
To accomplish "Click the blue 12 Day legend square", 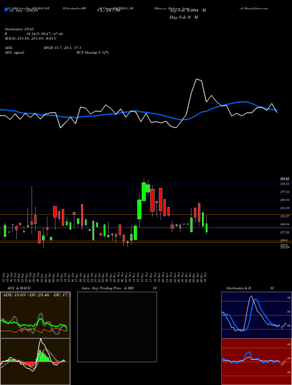I will click(x=6, y=10).
